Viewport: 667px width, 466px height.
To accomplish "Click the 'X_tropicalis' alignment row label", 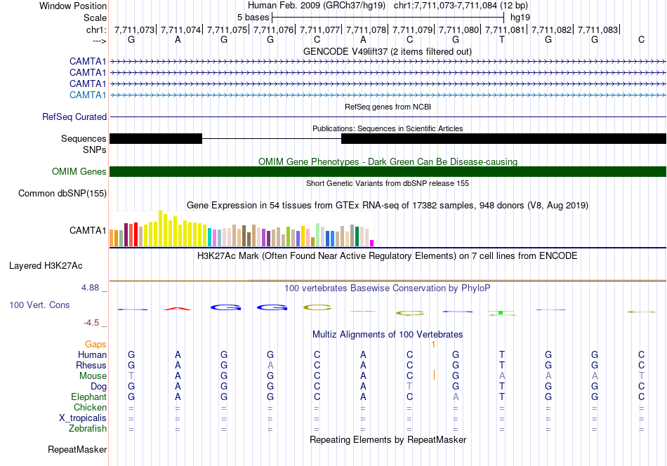I will tap(83, 418).
